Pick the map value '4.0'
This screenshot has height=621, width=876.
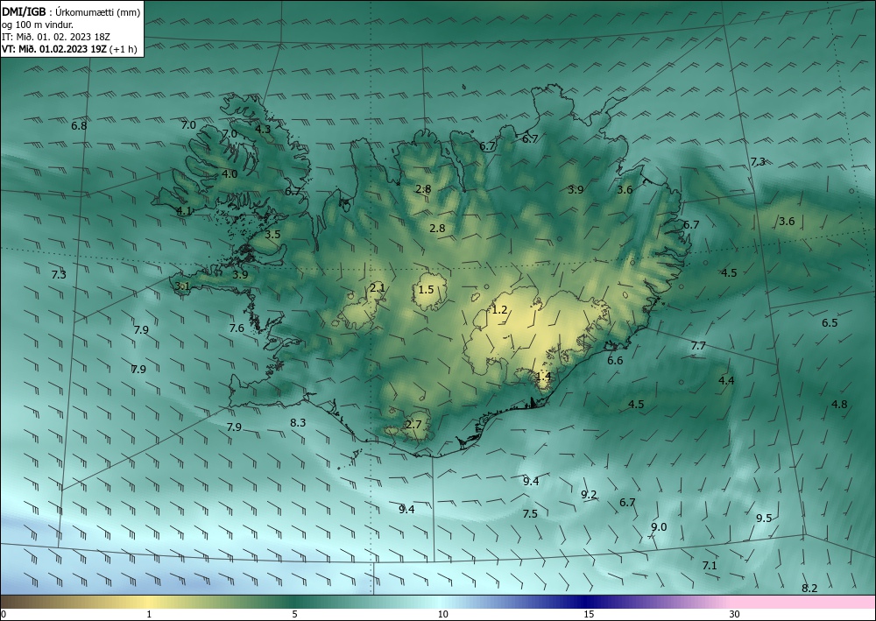point(230,173)
